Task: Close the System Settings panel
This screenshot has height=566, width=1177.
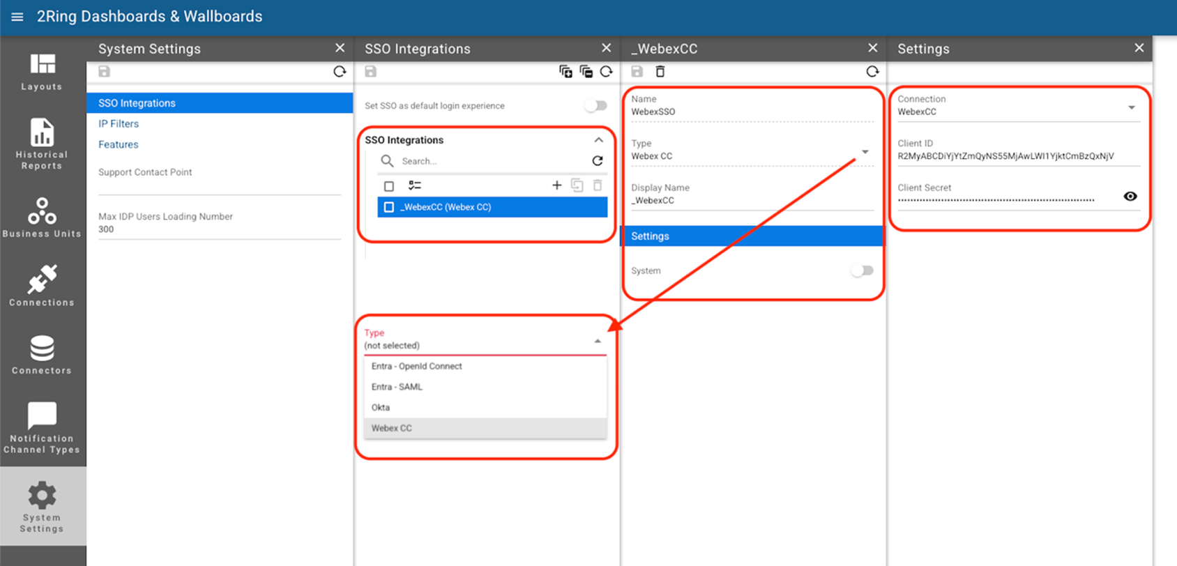Action: [x=340, y=48]
